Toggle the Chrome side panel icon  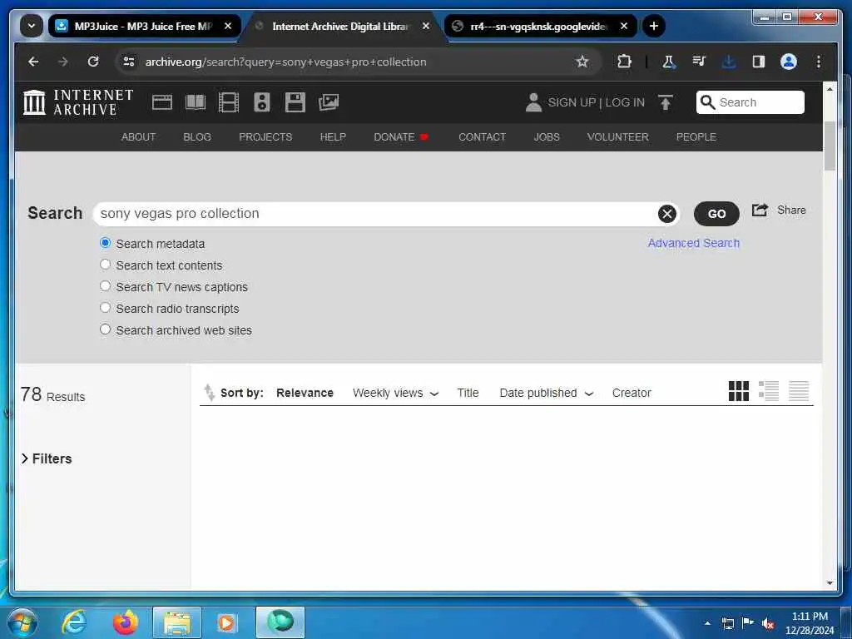(759, 62)
